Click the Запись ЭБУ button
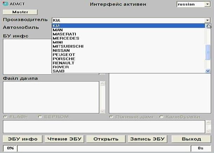The height and width of the screenshot is (153, 214). [147, 139]
